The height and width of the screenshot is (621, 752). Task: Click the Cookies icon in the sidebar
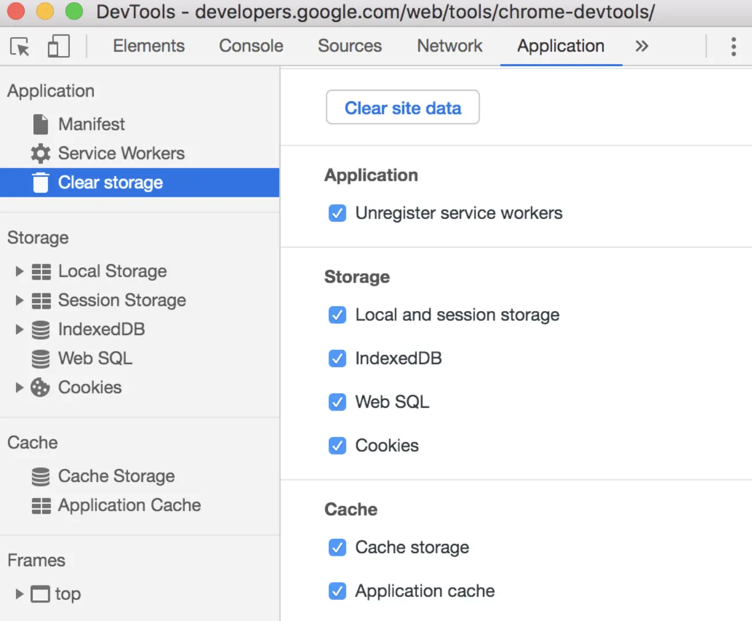tap(41, 388)
